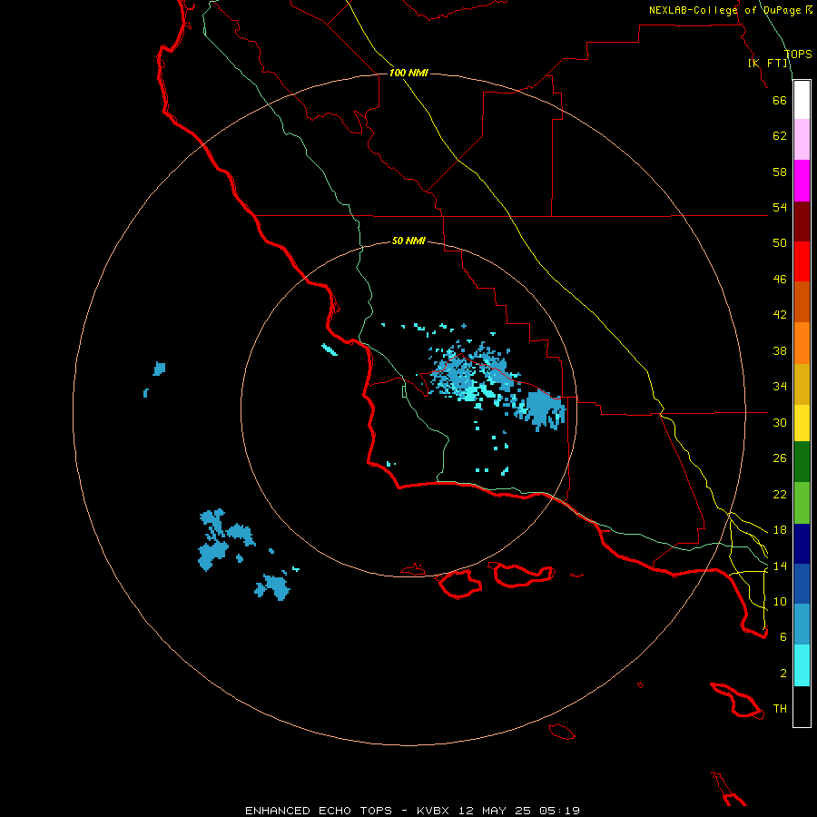The image size is (817, 817).
Task: Select the dark red 50-54 kft swatch
Action: tap(802, 221)
